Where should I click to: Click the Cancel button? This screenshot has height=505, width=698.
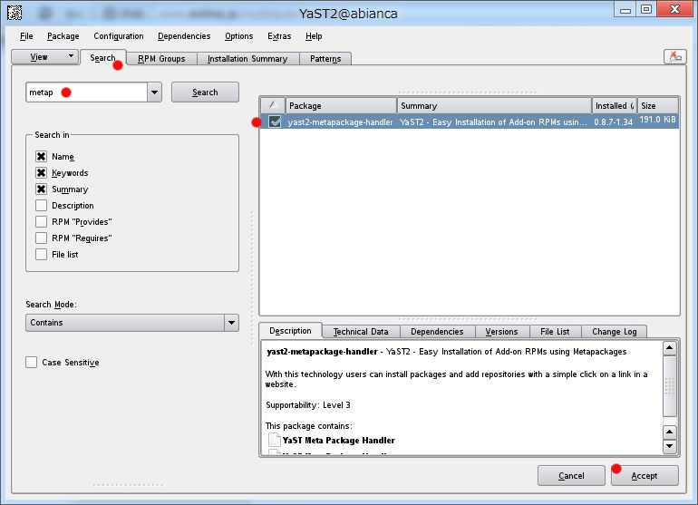(x=571, y=476)
